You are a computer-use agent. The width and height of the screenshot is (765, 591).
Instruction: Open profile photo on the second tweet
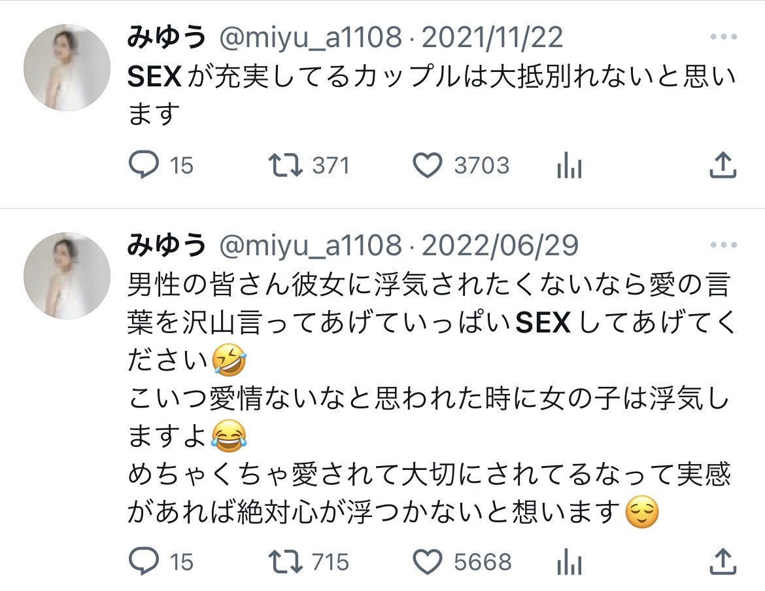(67, 276)
